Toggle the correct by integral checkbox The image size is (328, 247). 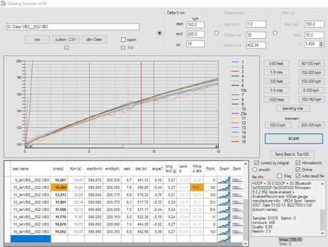click(x=256, y=163)
